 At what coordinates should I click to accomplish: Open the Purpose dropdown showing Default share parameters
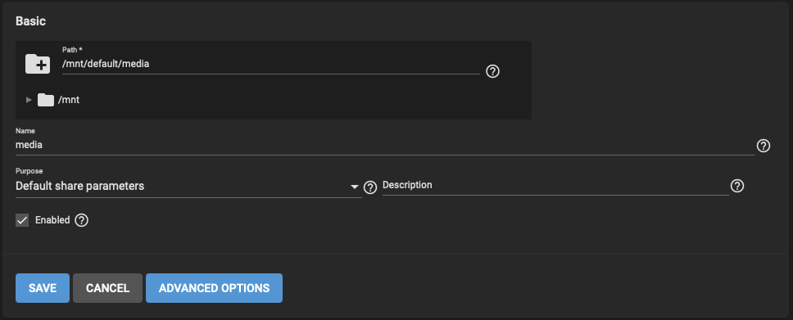click(188, 186)
